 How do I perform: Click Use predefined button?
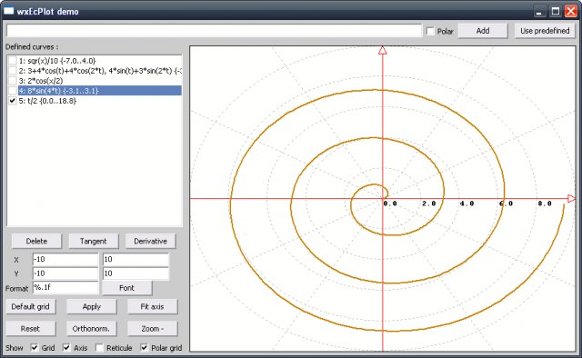pyautogui.click(x=545, y=31)
